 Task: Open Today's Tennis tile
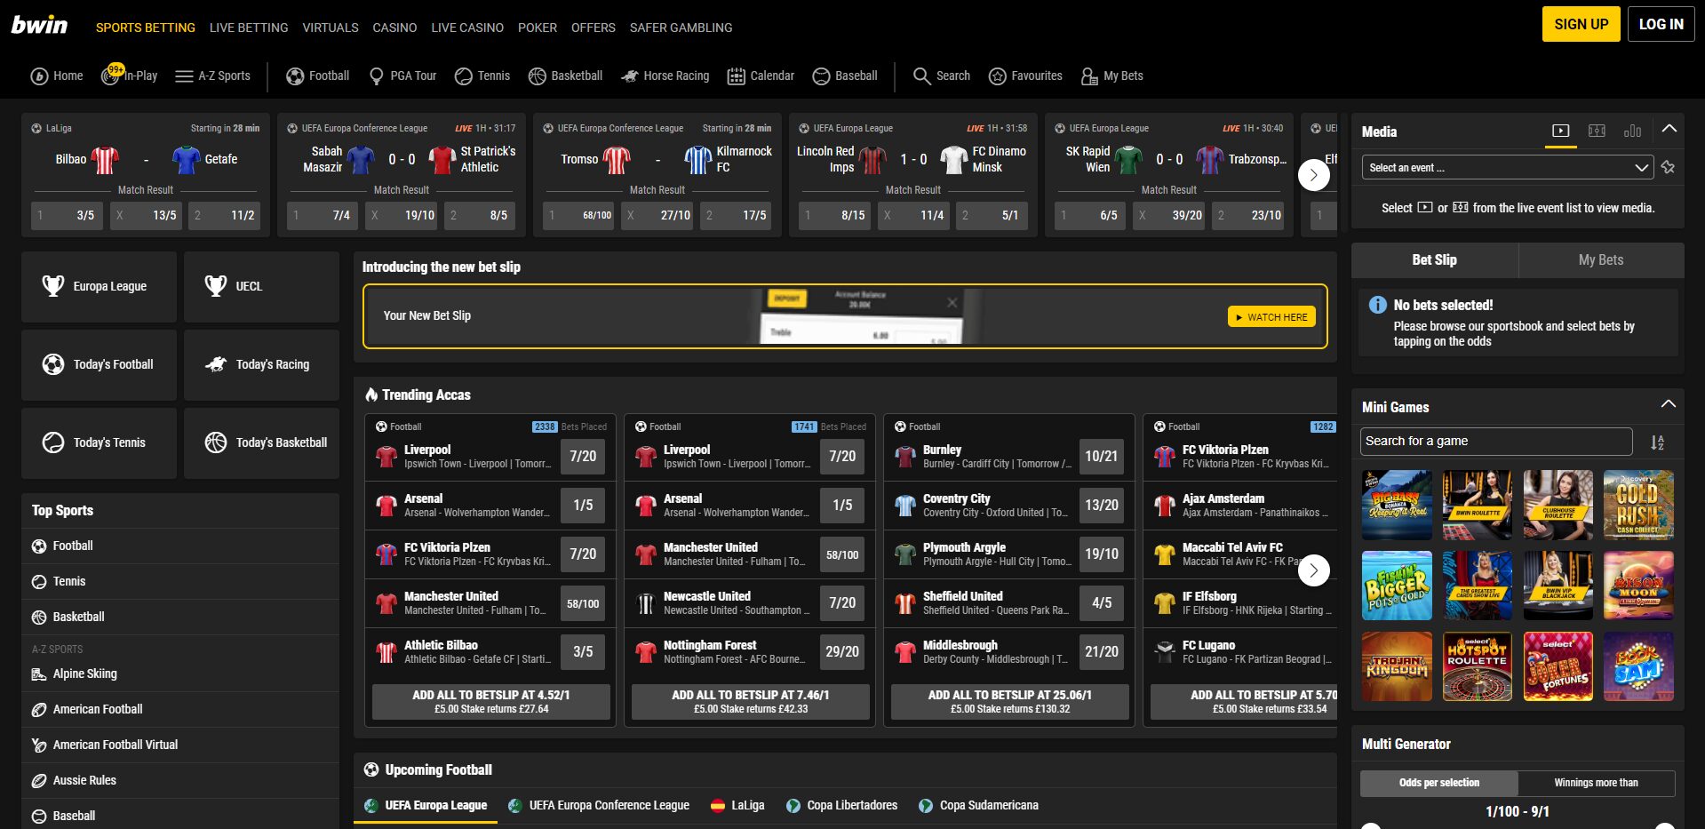(x=99, y=442)
